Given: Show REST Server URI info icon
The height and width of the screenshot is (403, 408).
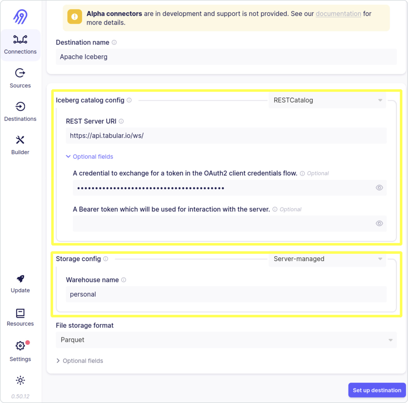Looking at the screenshot, I should point(121,121).
